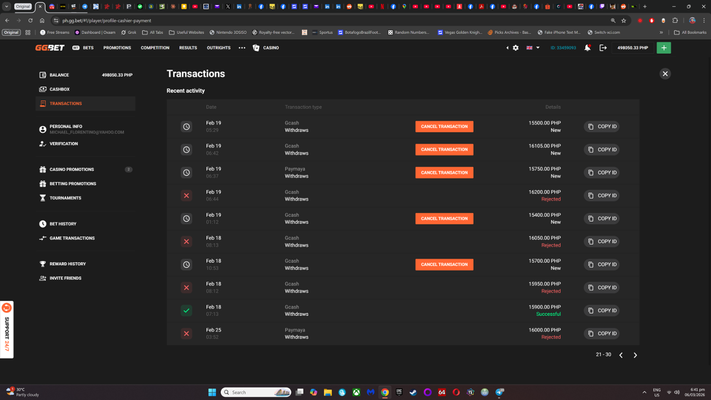The width and height of the screenshot is (711, 400).
Task: Close the Transactions panel with X
Action: click(665, 74)
